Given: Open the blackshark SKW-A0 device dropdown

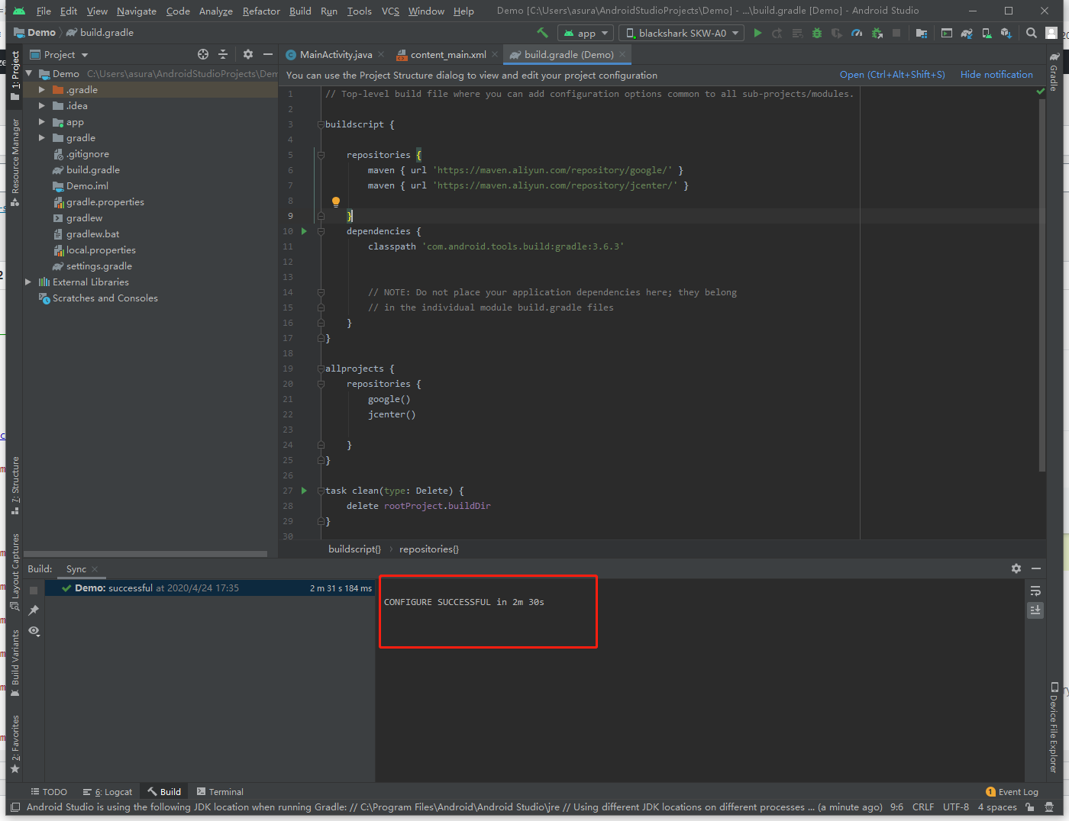Looking at the screenshot, I should pyautogui.click(x=683, y=33).
